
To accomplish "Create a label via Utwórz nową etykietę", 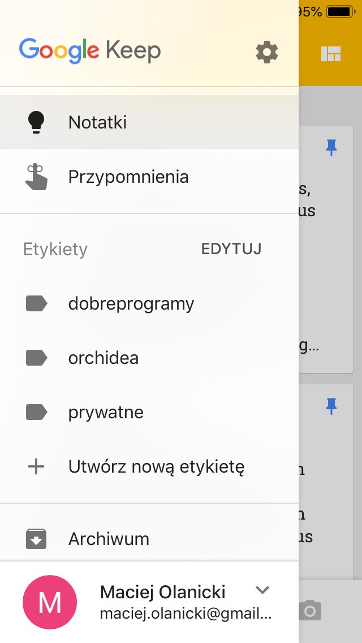I will (157, 466).
